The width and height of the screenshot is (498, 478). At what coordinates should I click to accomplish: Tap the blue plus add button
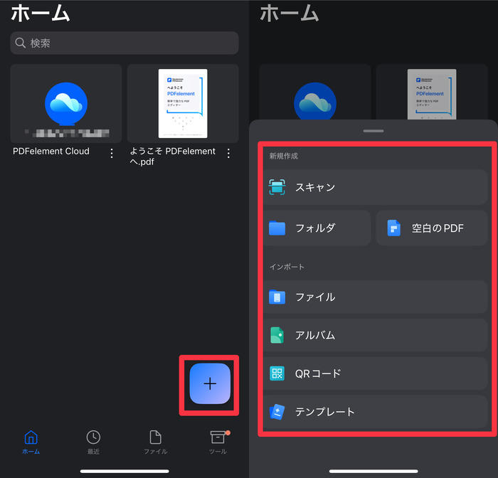coord(210,383)
